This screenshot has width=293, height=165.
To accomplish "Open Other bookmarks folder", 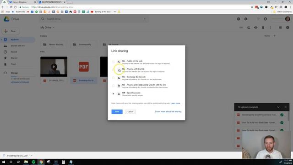I will coord(282,12).
